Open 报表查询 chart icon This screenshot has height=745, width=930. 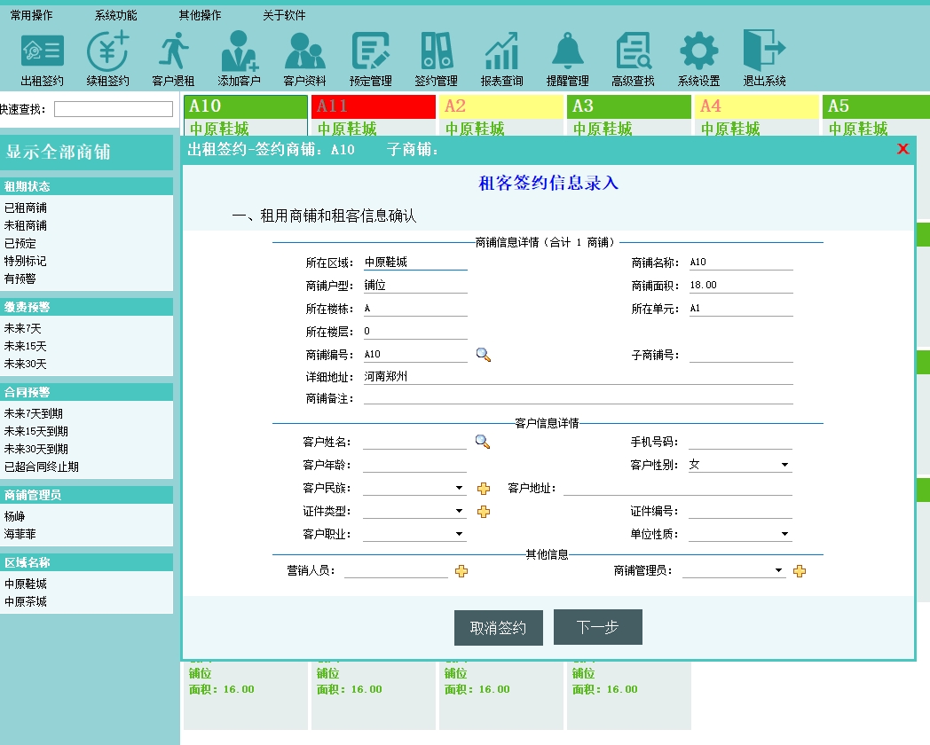coord(501,51)
